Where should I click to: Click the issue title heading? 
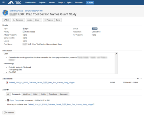click(43, 14)
